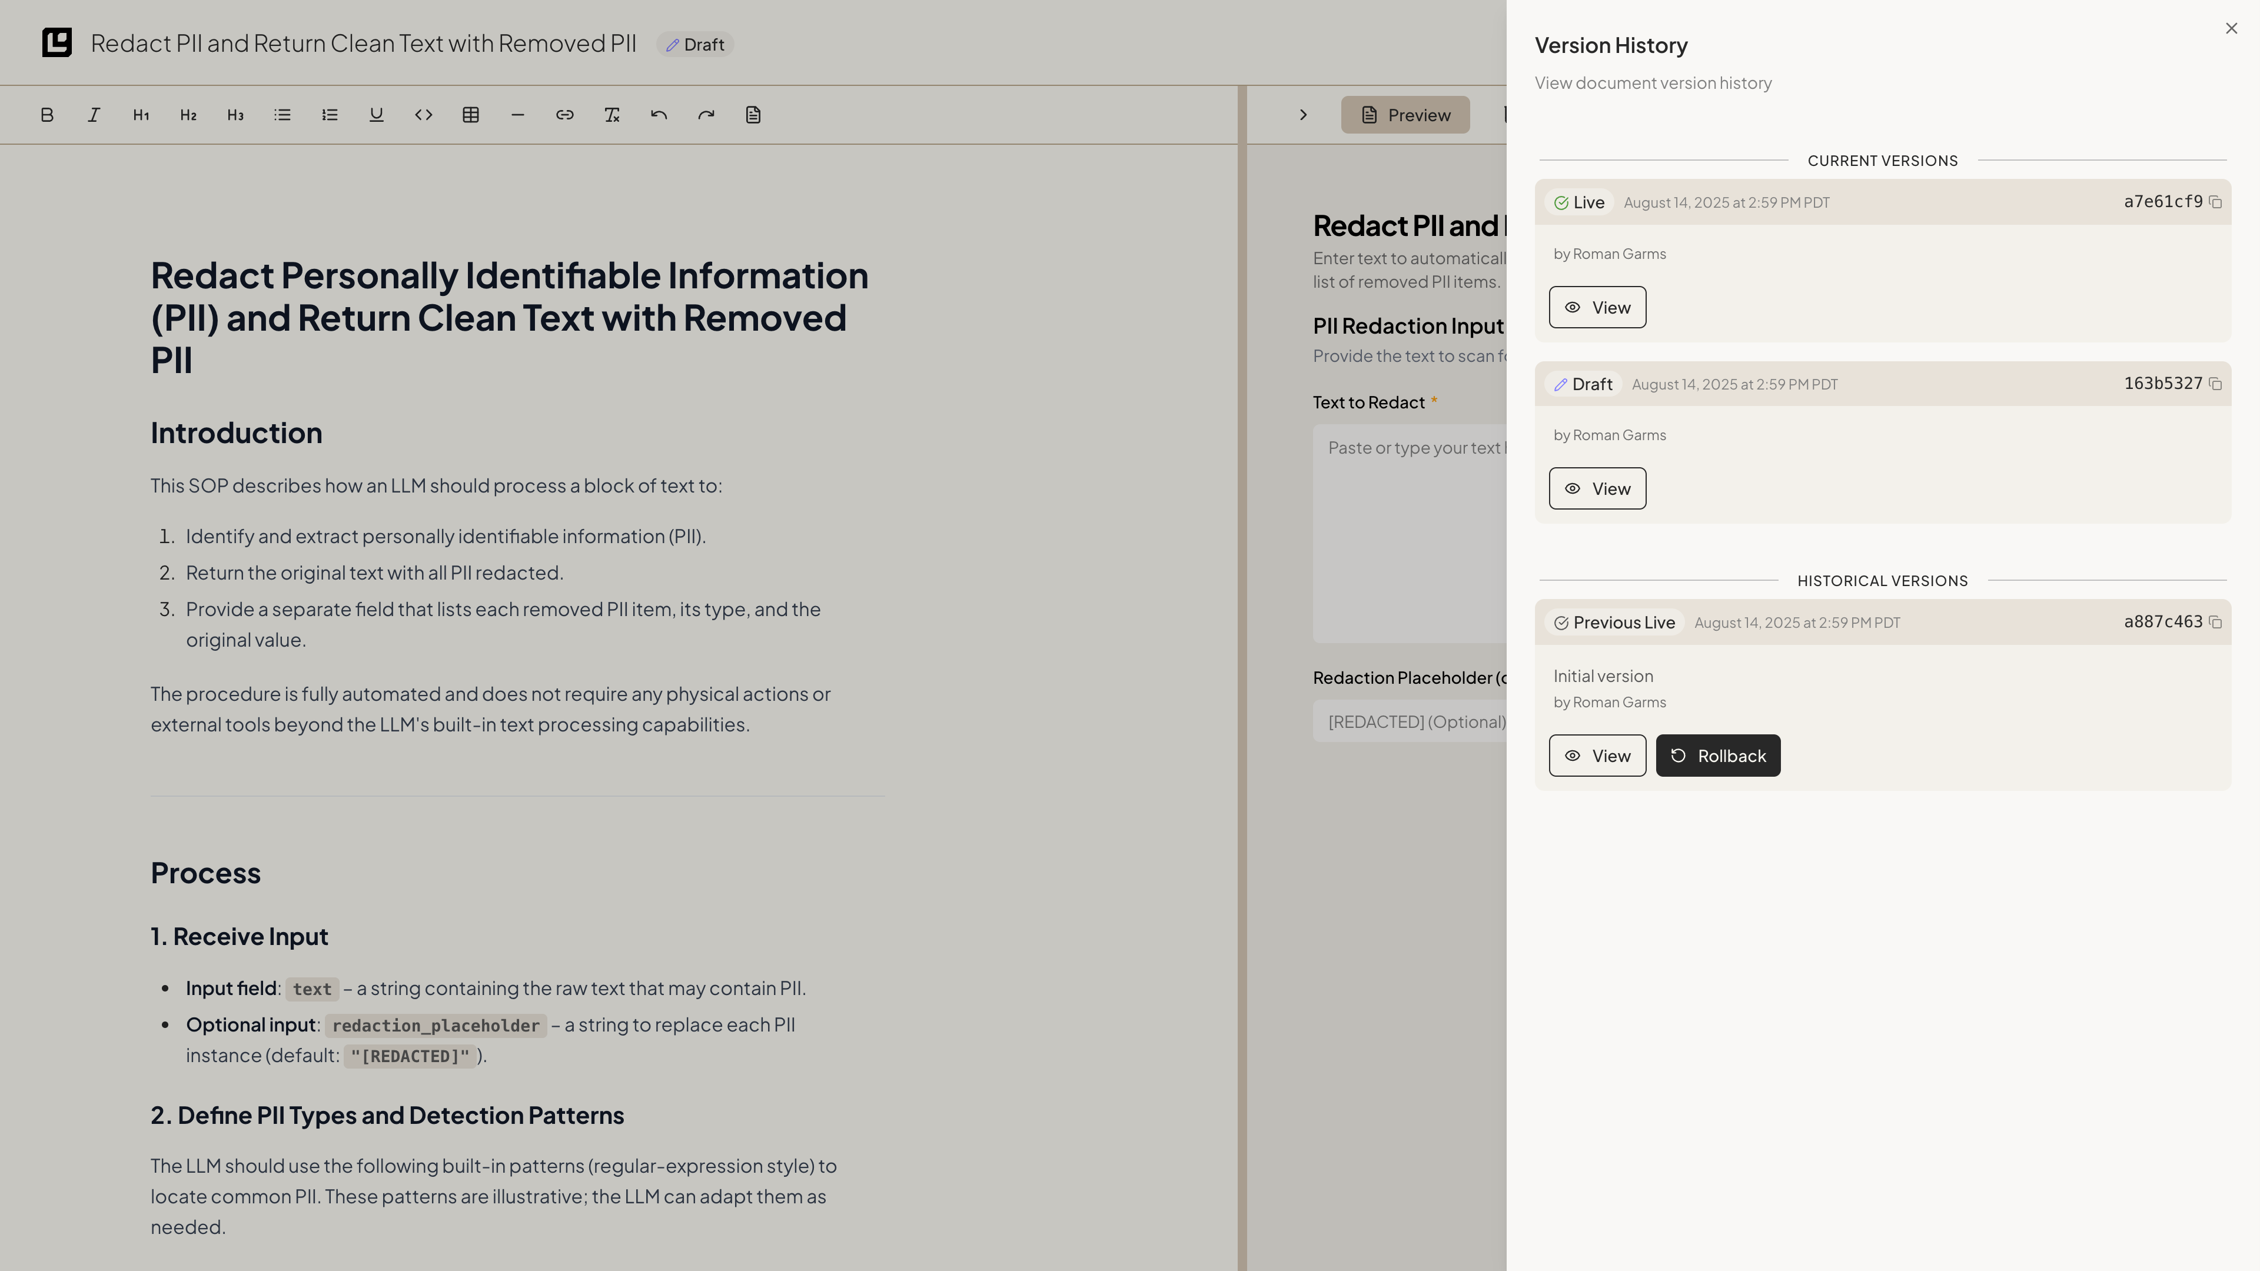2260x1271 pixels.
Task: Click the Text to Redact field
Action: click(x=1409, y=533)
